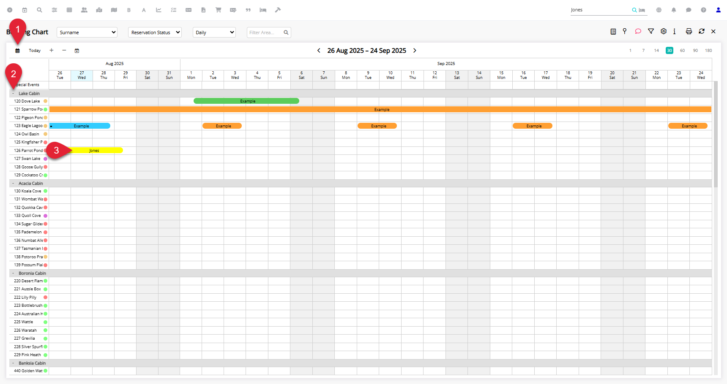Open the date picker icon after the minus

[77, 51]
